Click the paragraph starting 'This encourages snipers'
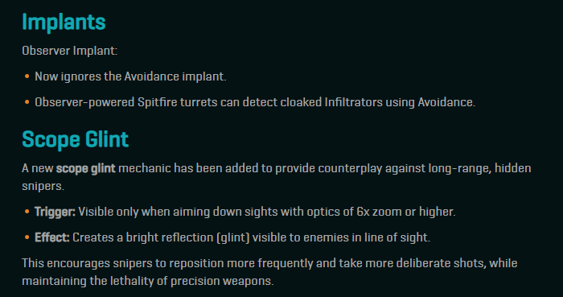This screenshot has width=563, height=297. (269, 272)
